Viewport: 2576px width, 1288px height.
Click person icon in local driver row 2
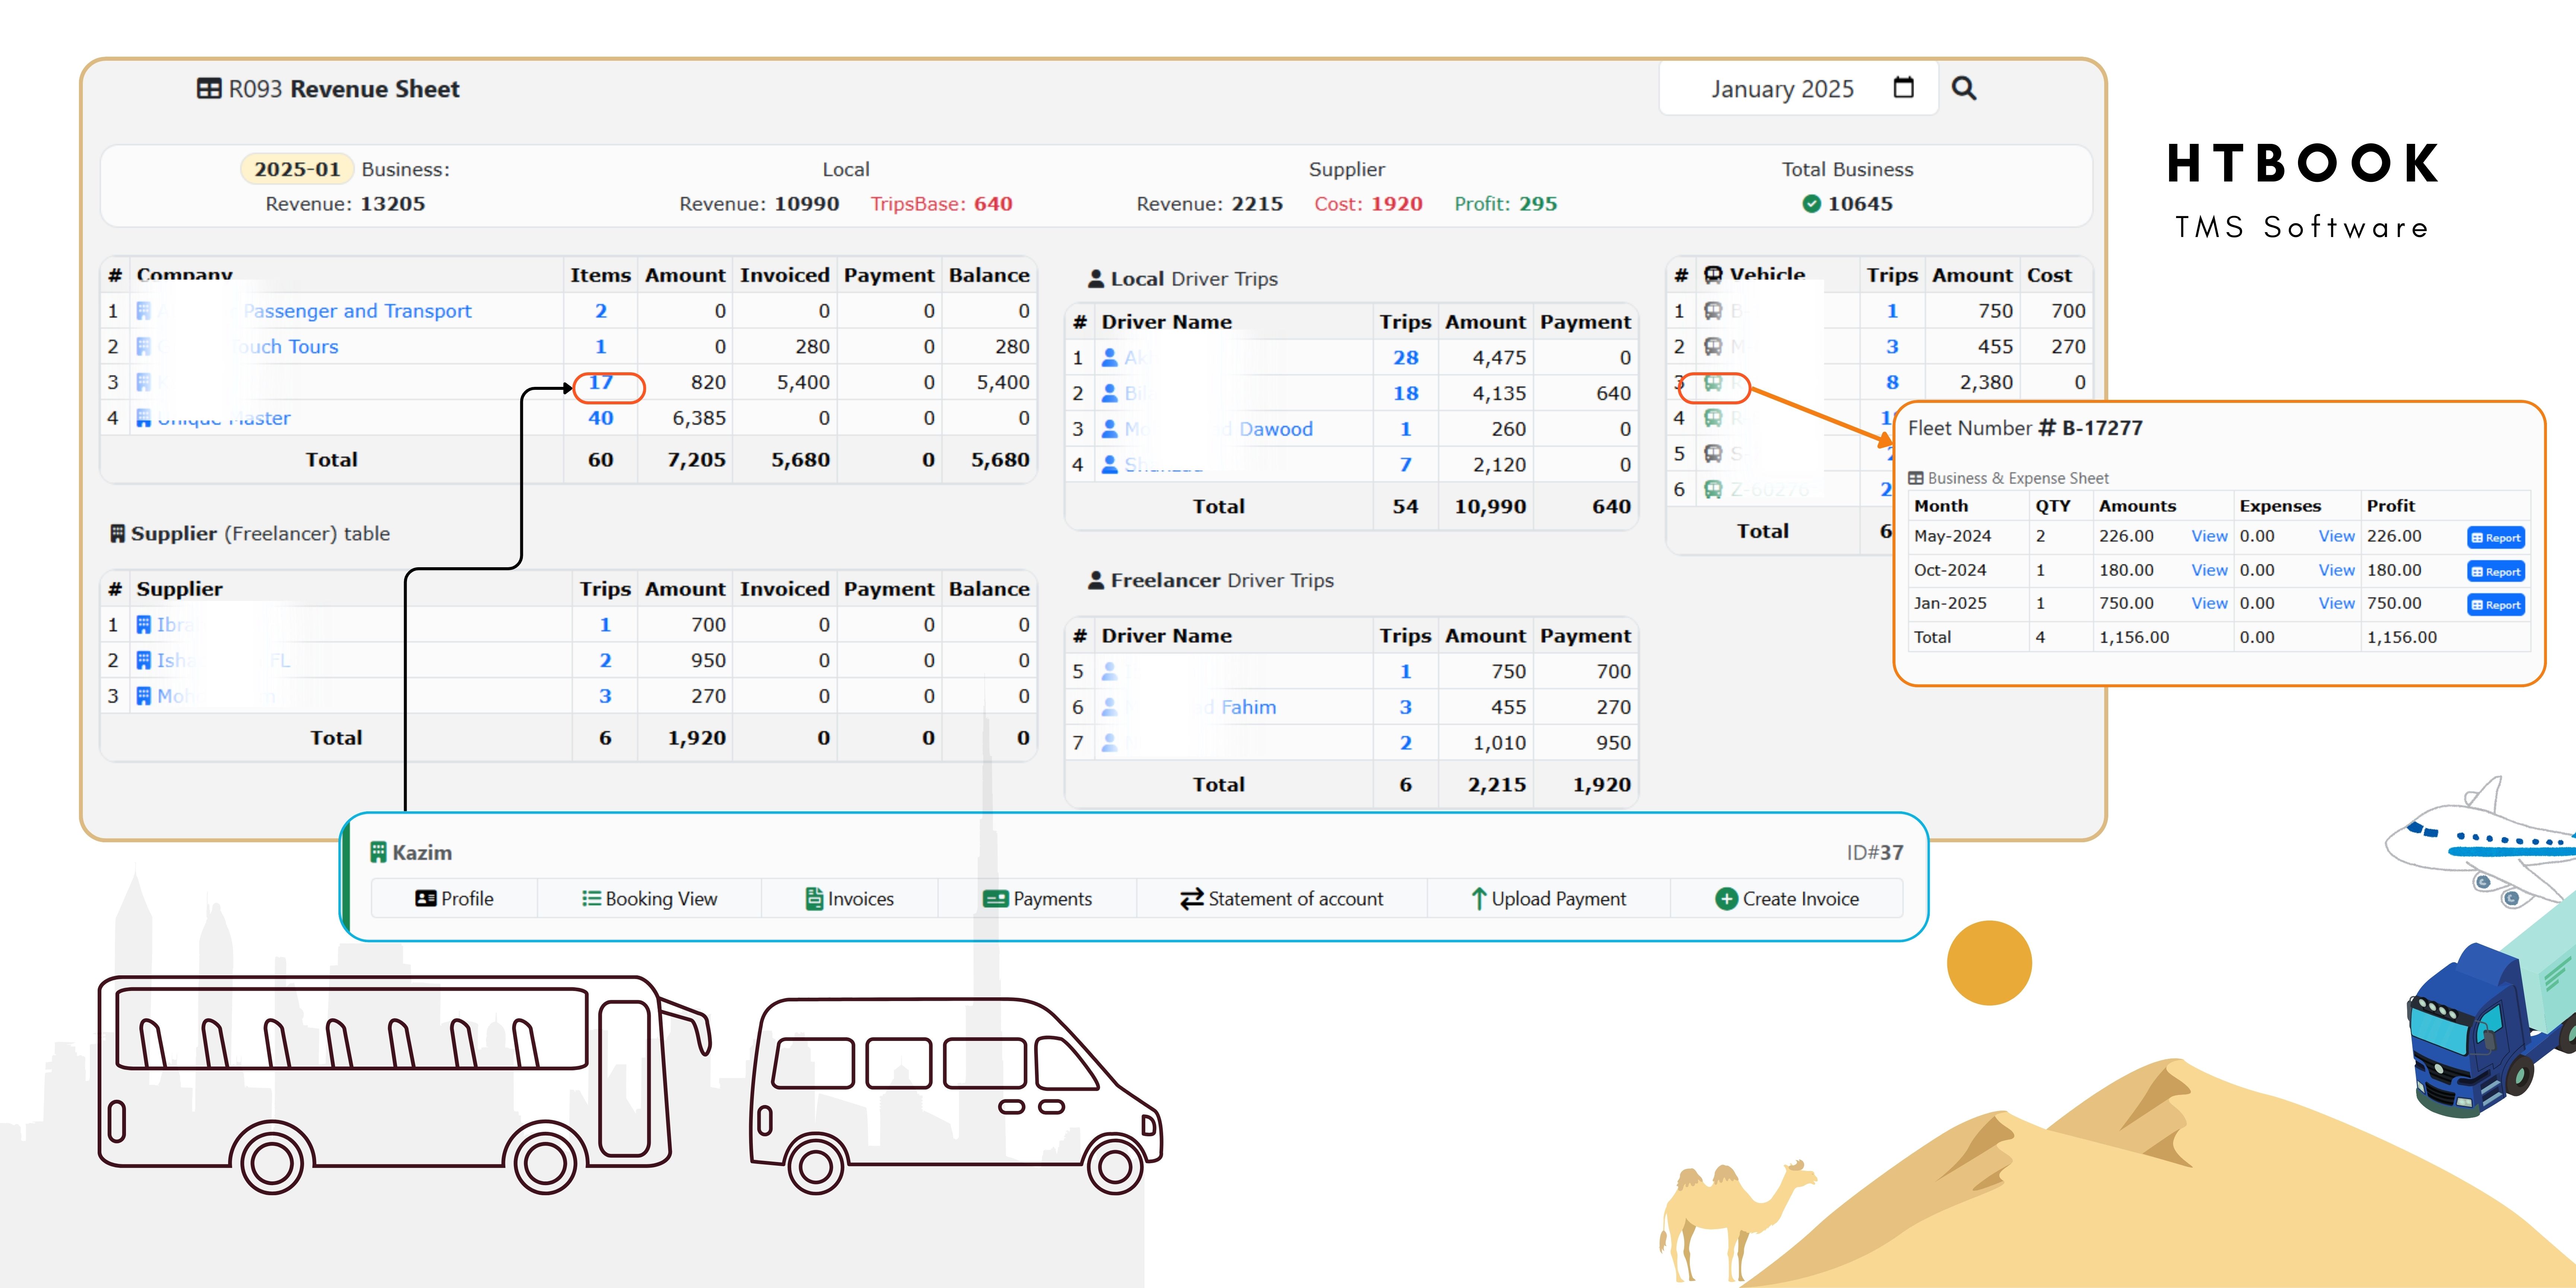tap(1109, 393)
